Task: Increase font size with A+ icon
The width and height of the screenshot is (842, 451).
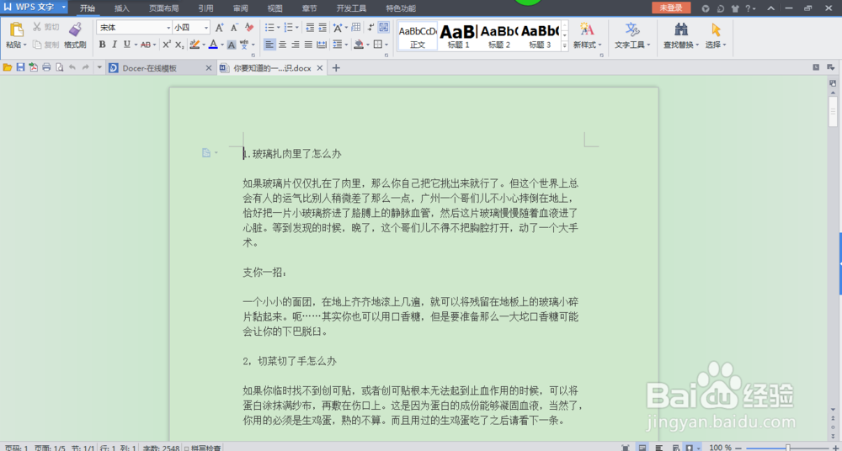Action: 219,28
